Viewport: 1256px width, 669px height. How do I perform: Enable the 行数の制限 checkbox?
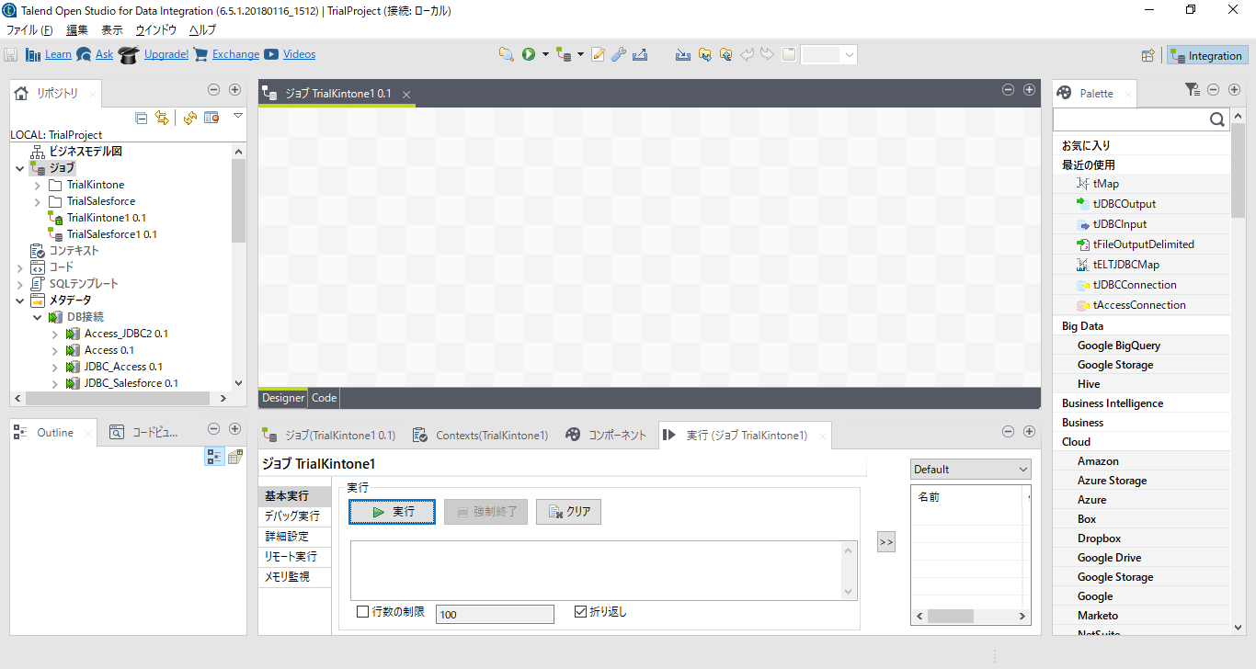click(362, 612)
